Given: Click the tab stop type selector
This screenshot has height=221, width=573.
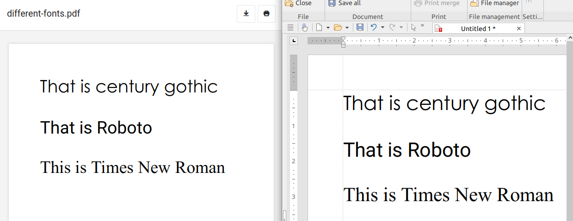Looking at the screenshot, I should pos(293,41).
